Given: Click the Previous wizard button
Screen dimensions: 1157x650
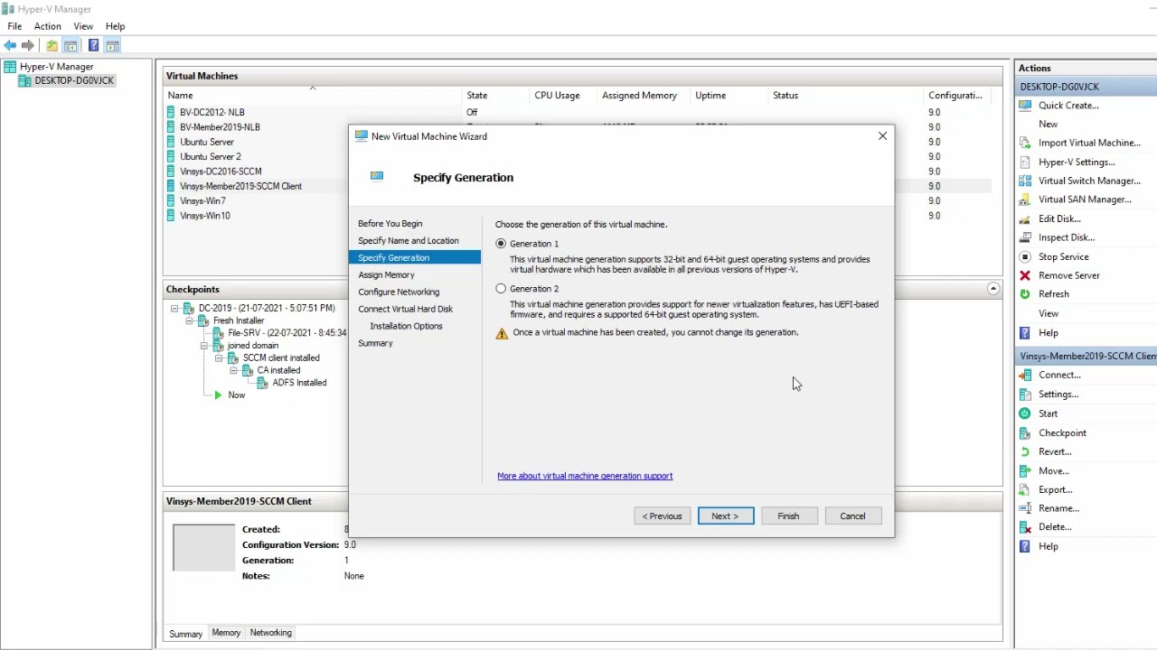Looking at the screenshot, I should 663,516.
